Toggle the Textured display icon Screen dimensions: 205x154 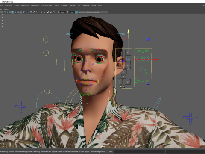click(21, 12)
